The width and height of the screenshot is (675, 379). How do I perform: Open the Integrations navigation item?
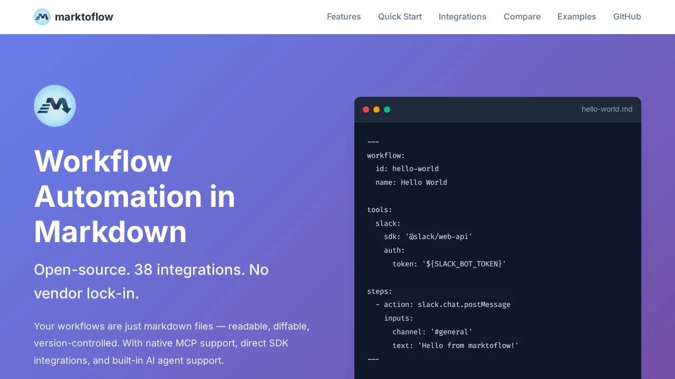(462, 16)
